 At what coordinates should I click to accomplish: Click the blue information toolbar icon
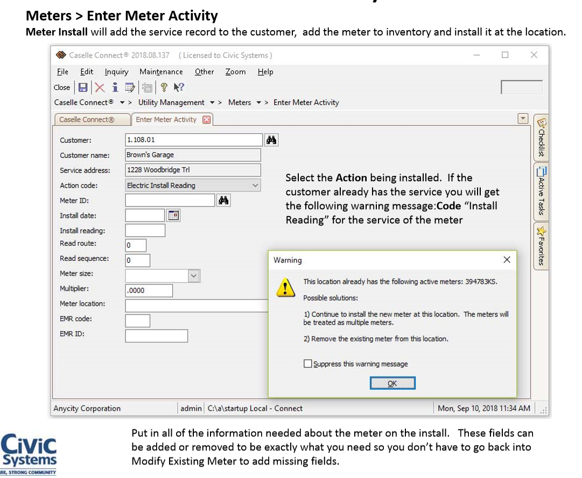pyautogui.click(x=115, y=88)
